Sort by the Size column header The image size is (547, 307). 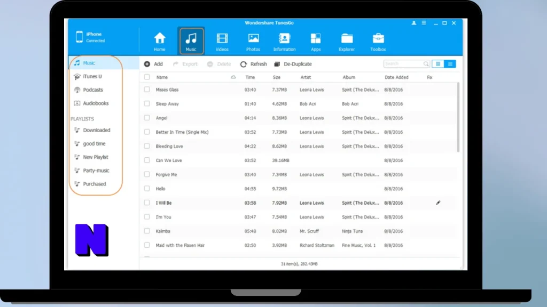coord(277,77)
